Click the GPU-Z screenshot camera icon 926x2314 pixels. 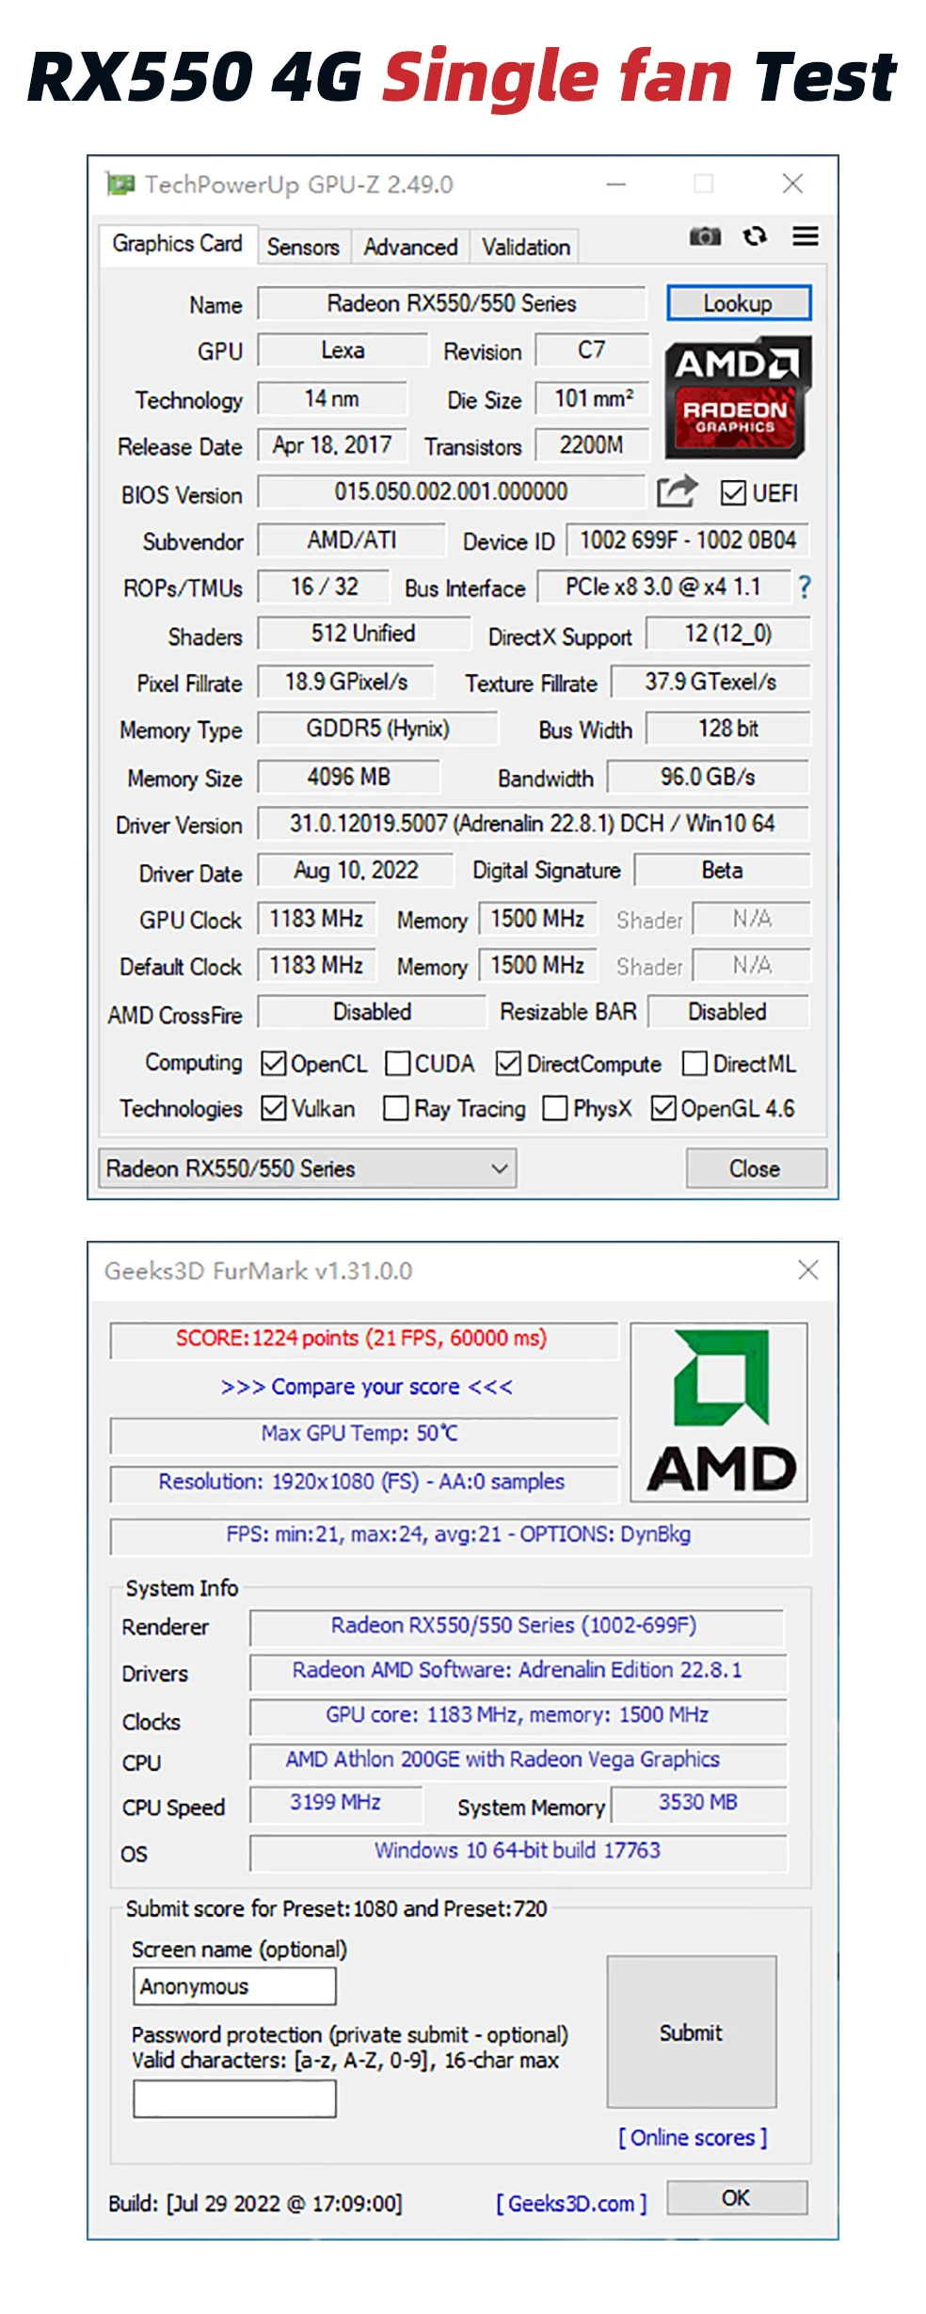(x=704, y=236)
